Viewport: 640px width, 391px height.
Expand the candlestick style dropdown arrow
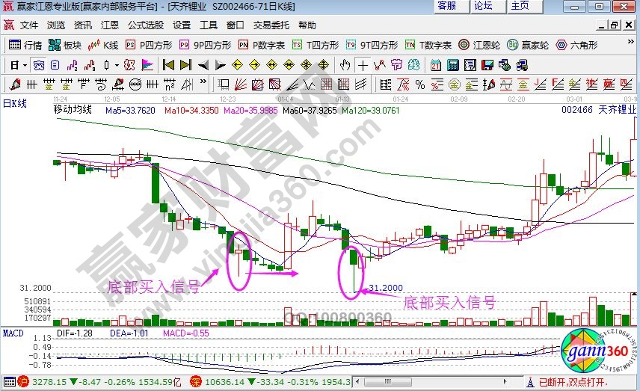click(x=117, y=64)
